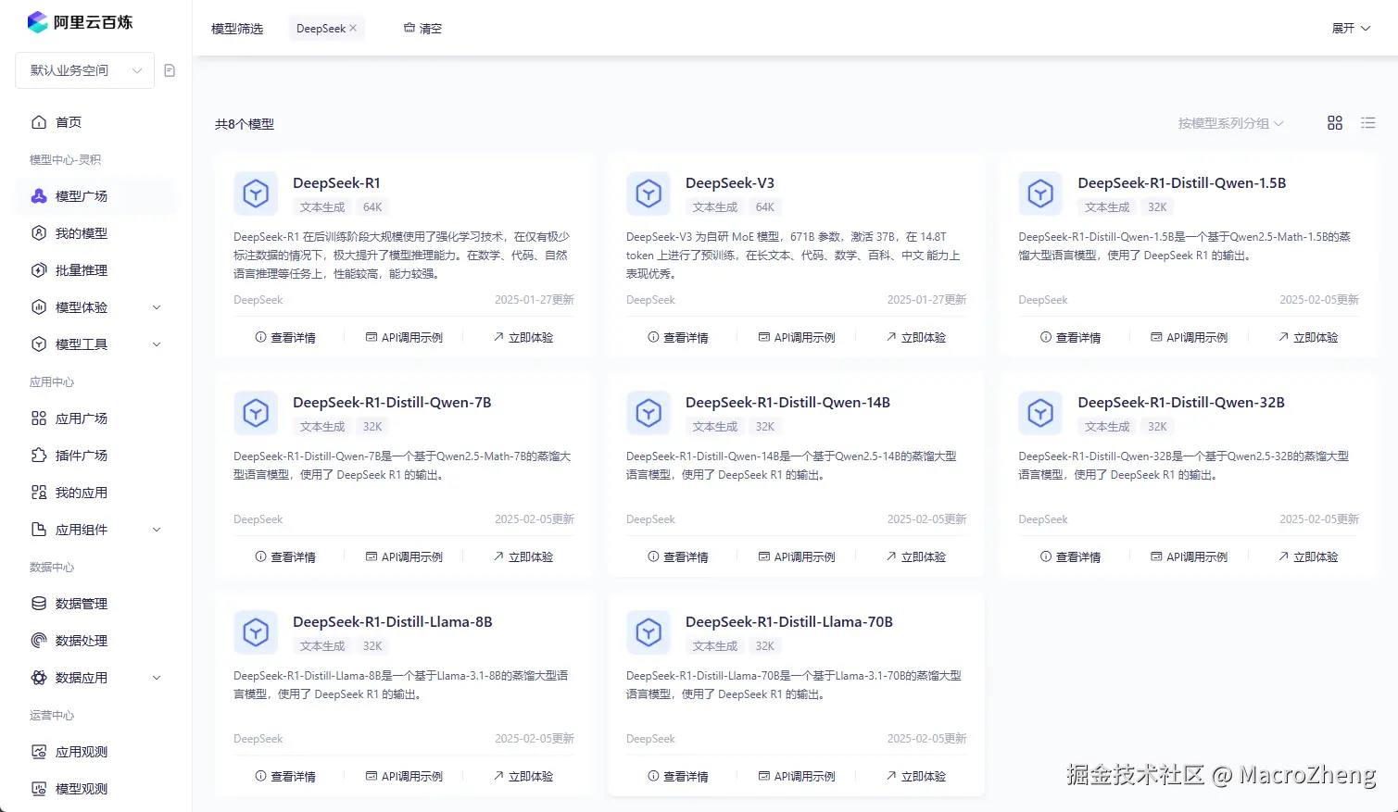Open the document icon beside 默认业务空间
The width and height of the screenshot is (1398, 812).
pyautogui.click(x=170, y=70)
